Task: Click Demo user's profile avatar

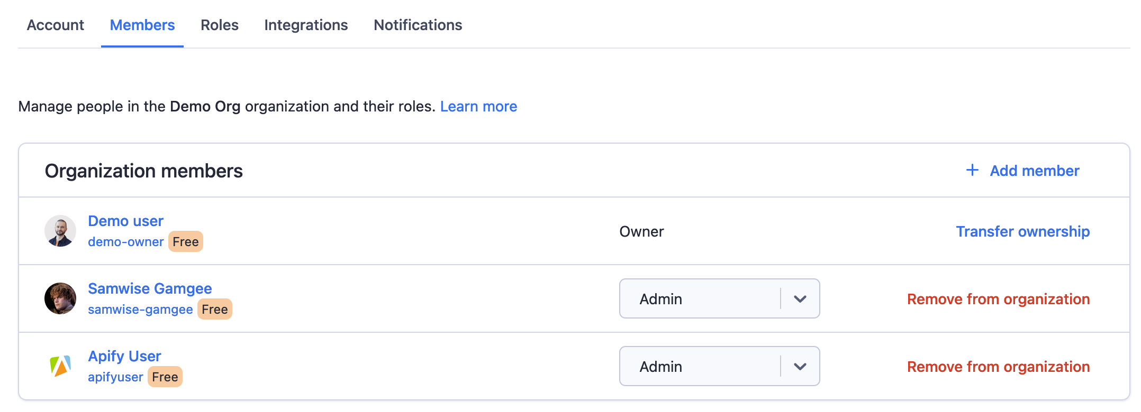Action: tap(60, 231)
